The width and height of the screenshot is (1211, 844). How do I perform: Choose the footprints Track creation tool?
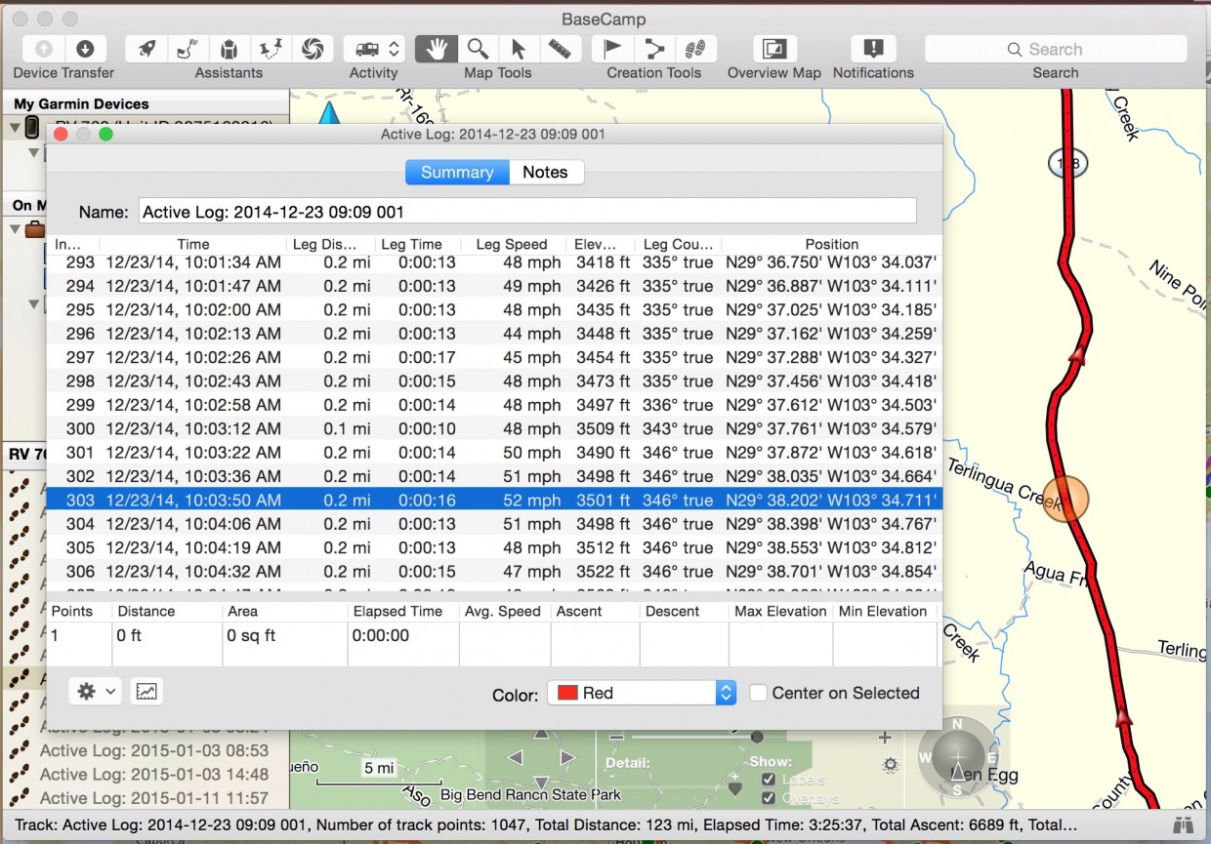[x=695, y=49]
